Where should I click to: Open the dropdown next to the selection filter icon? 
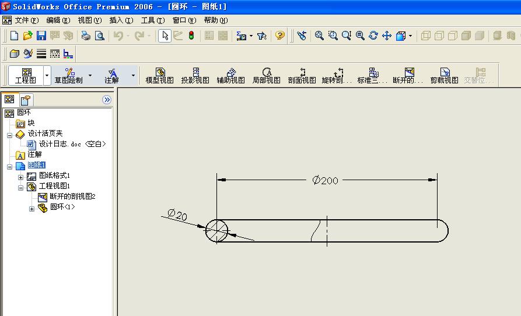(x=251, y=36)
